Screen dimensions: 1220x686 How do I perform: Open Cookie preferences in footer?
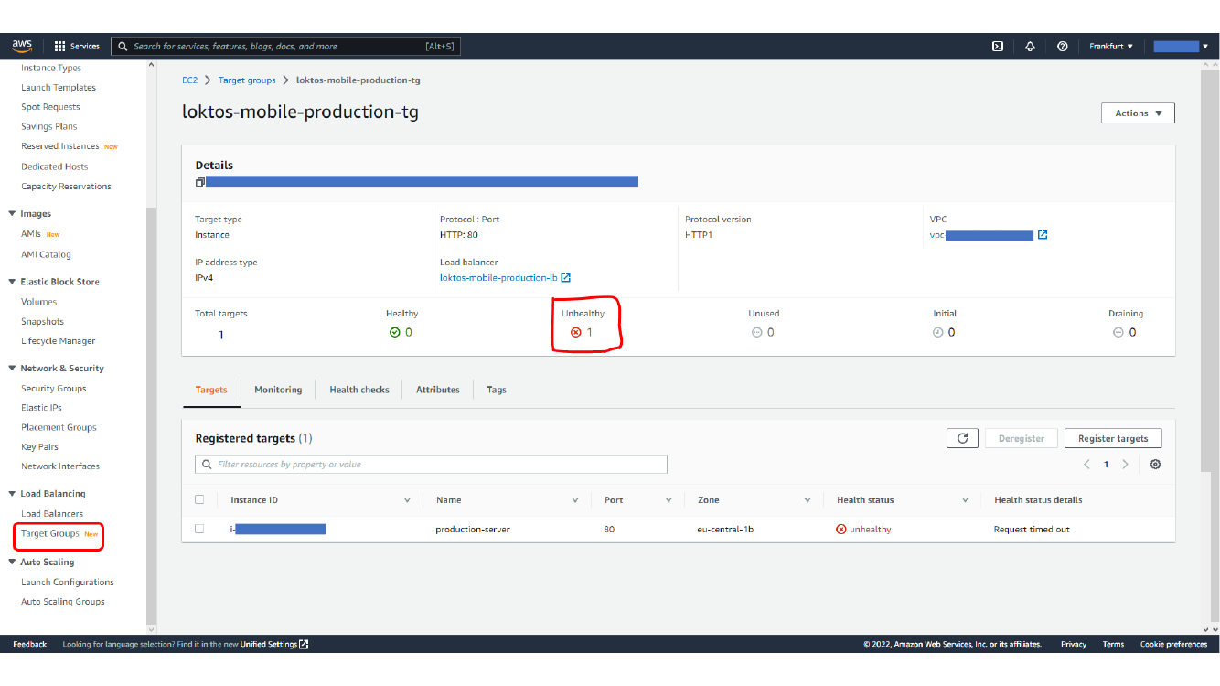(x=1173, y=644)
